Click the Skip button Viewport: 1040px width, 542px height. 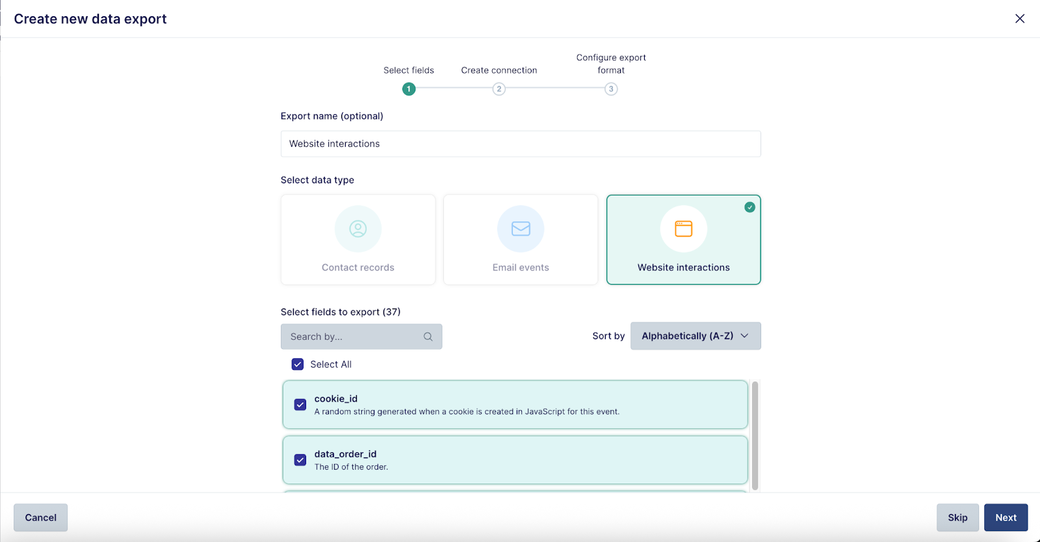(957, 518)
